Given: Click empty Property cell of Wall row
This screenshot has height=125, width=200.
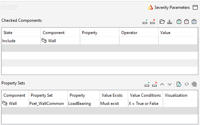Looking at the screenshot, I should tap(100, 41).
